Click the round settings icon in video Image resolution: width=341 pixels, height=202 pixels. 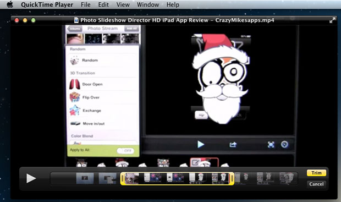[284, 144]
